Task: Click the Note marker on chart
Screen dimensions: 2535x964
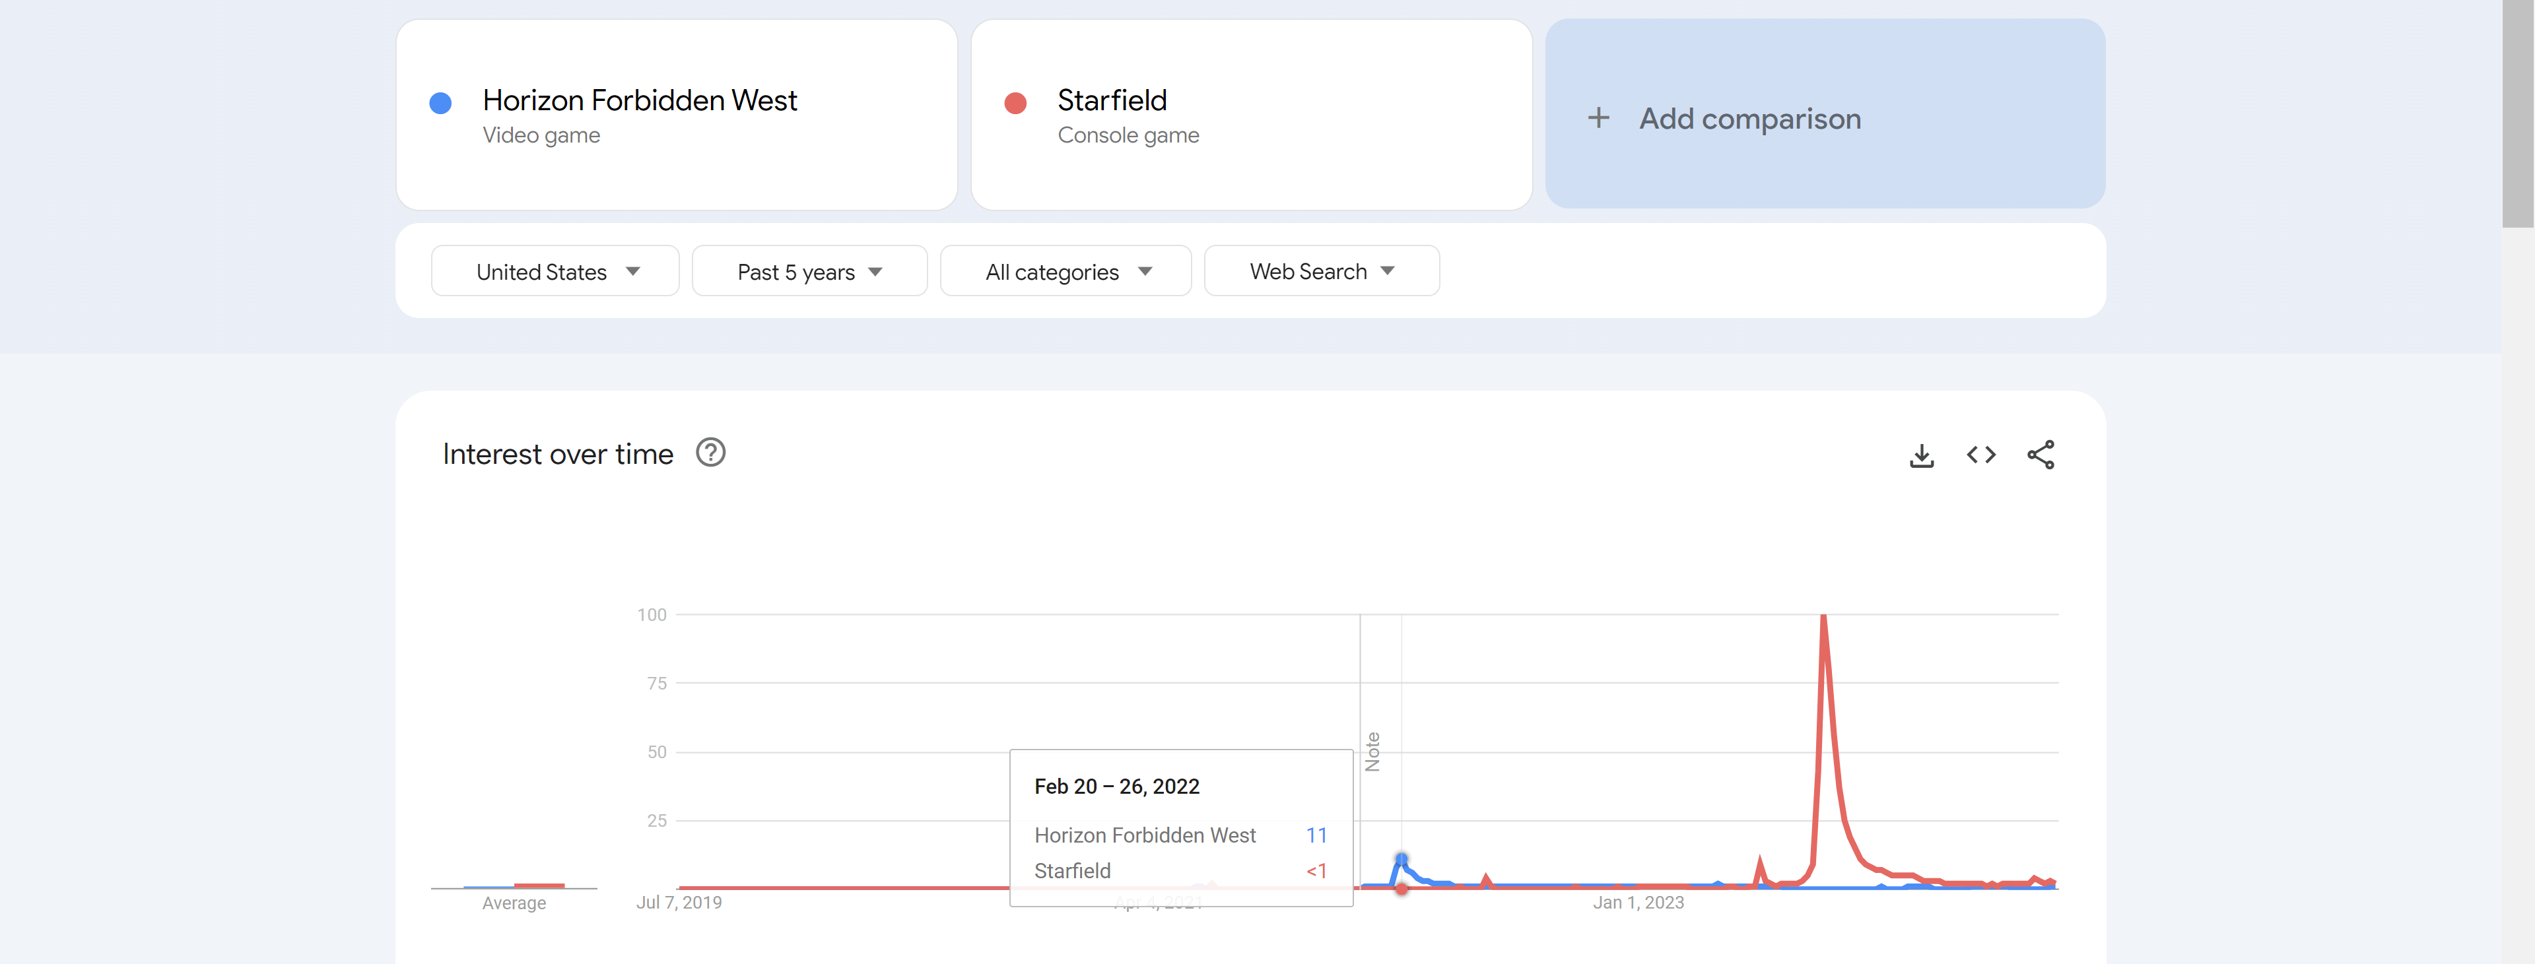Action: 1372,752
